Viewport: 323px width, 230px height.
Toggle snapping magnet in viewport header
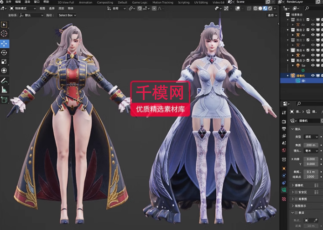(140, 9)
